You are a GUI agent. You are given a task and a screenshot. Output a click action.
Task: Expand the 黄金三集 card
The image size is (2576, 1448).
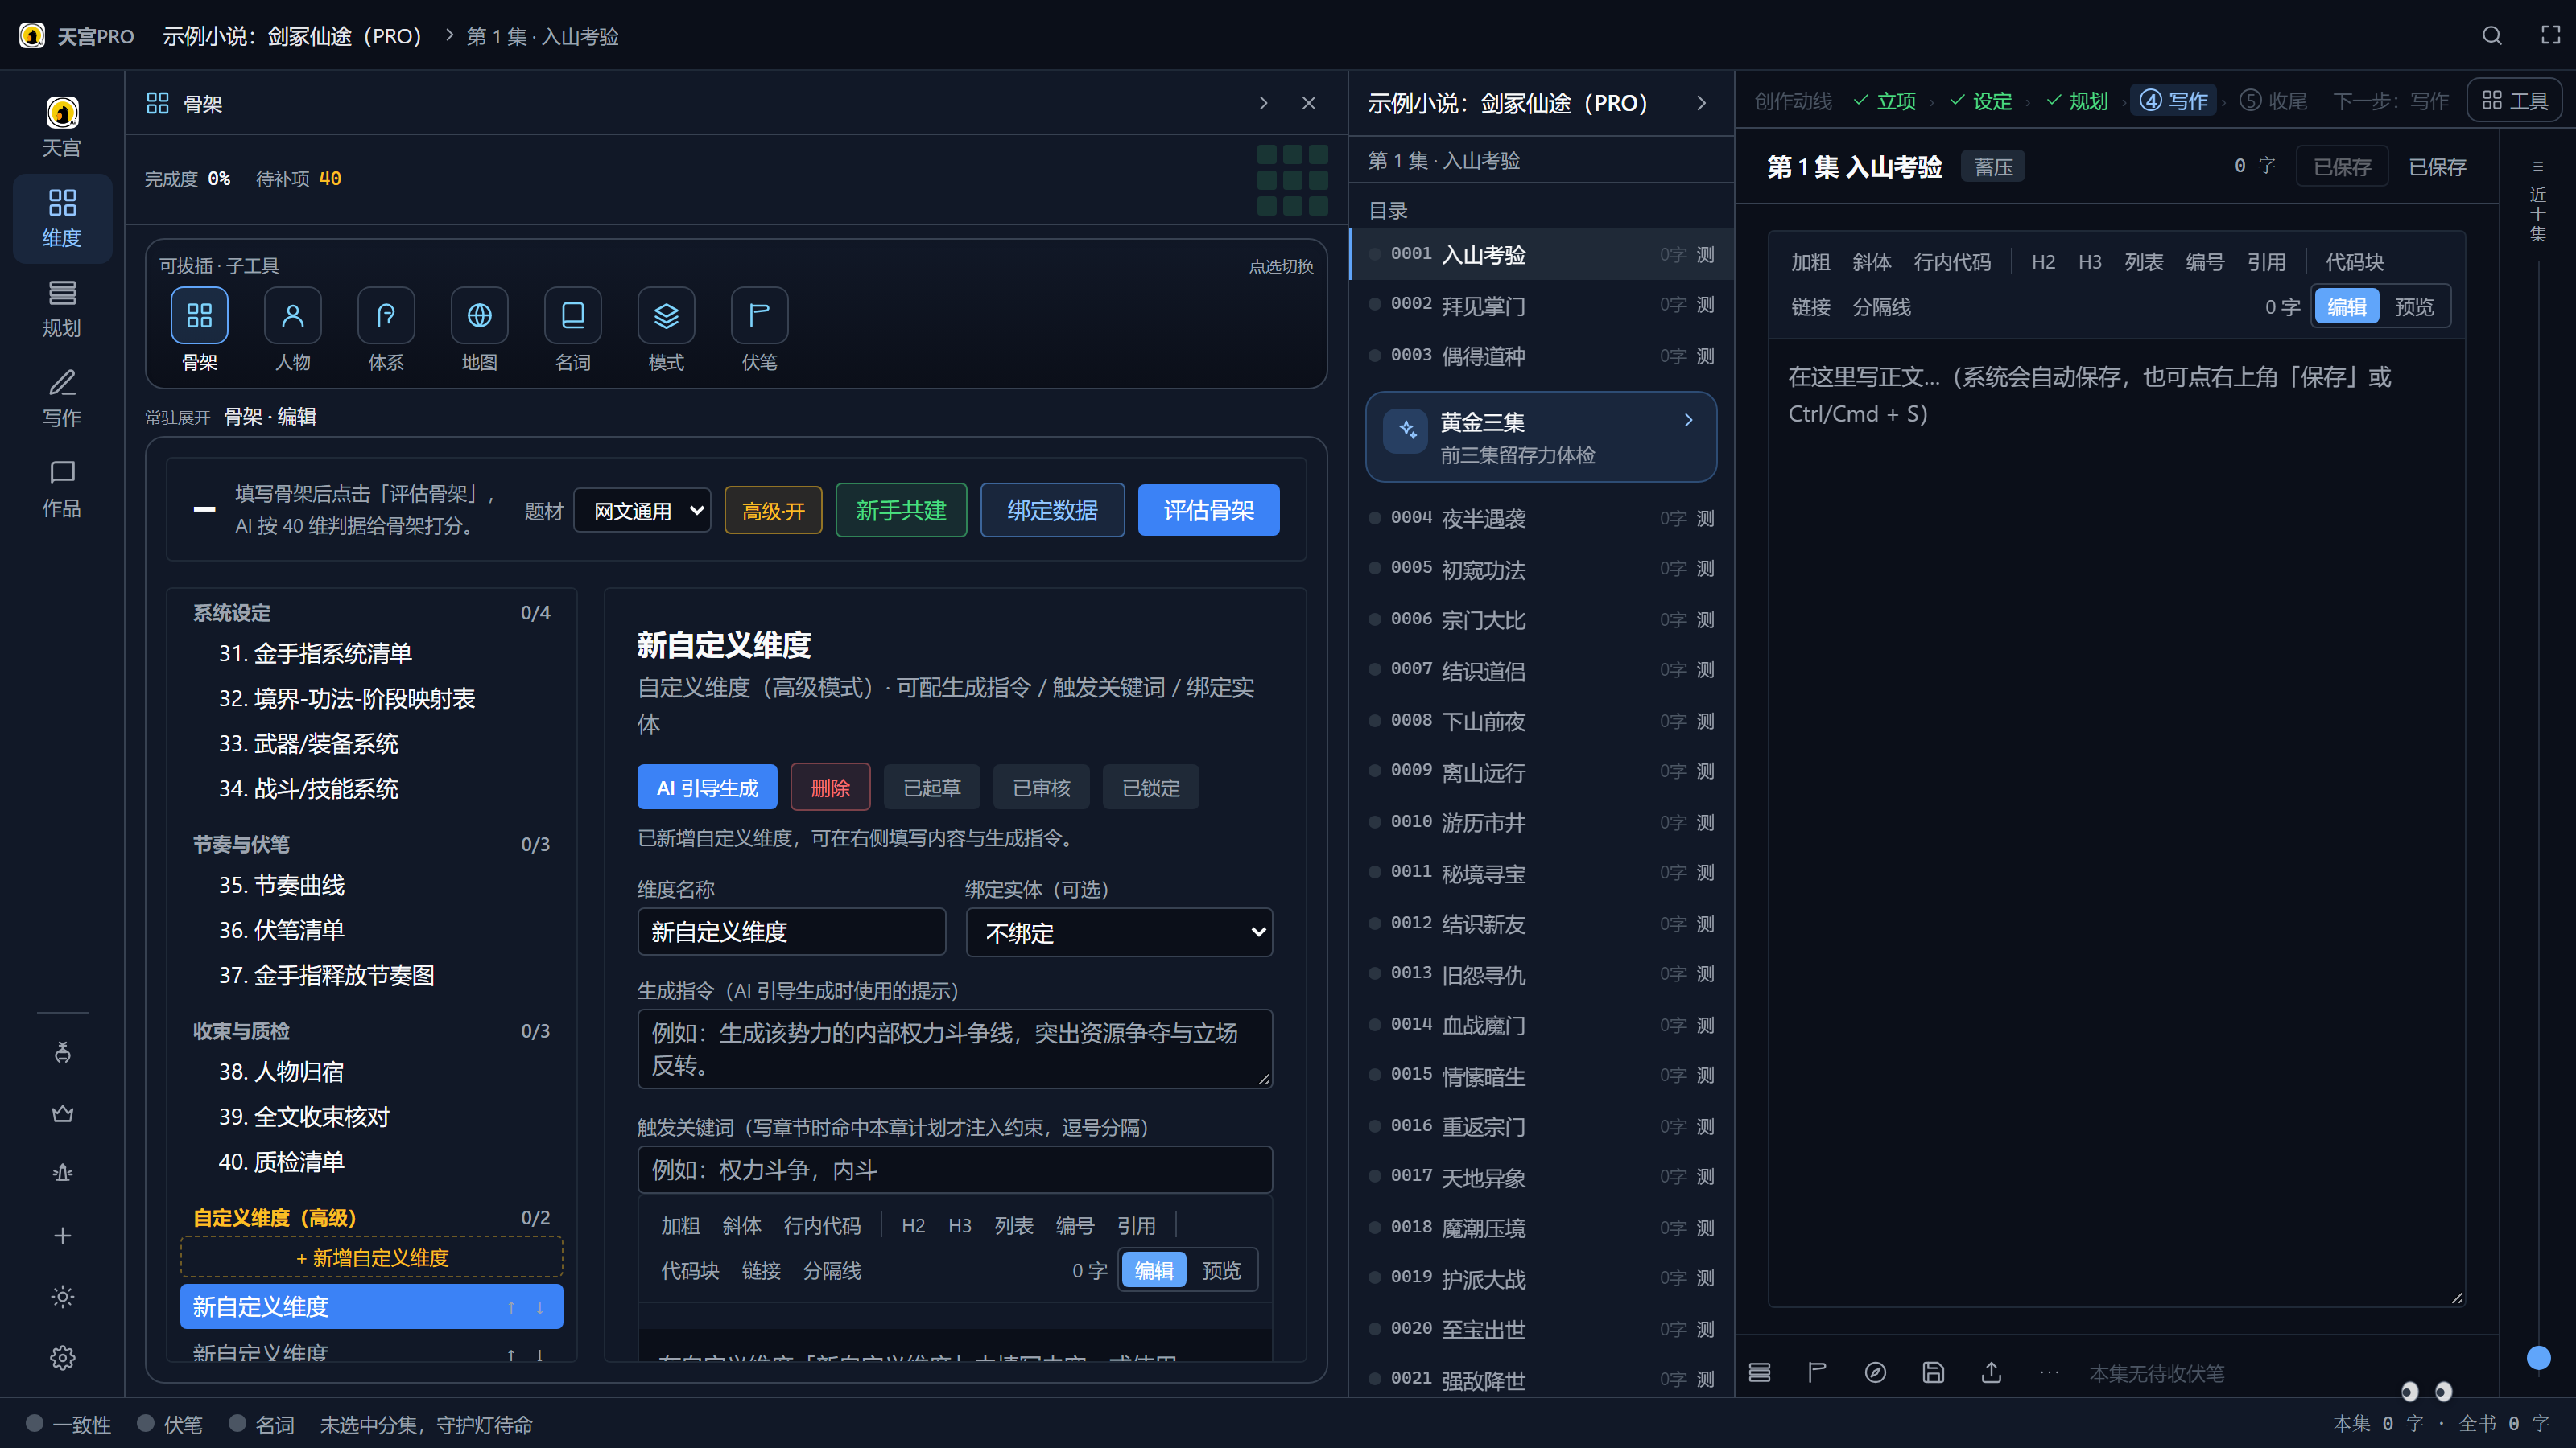[x=1541, y=437]
